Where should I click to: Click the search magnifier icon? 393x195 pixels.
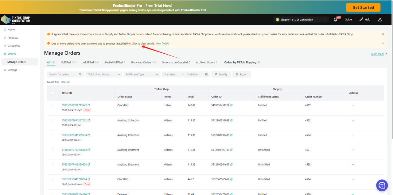coord(80,75)
